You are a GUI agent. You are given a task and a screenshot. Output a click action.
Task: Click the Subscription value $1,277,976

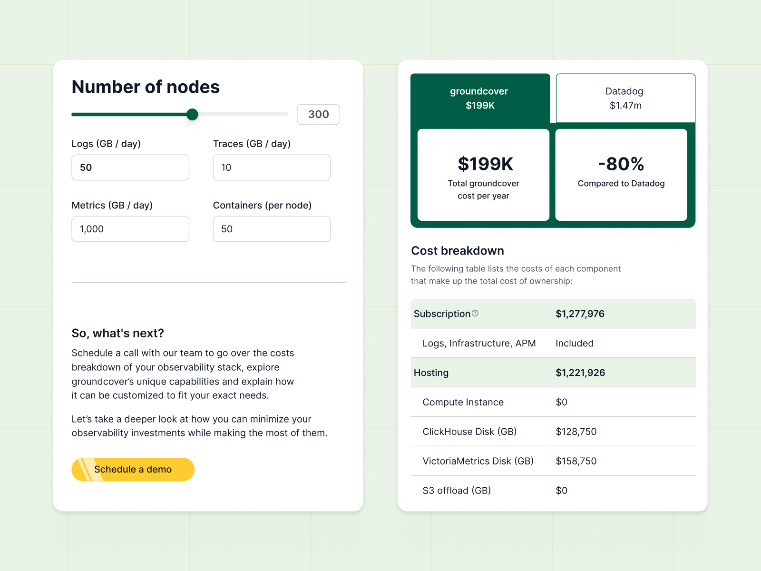click(580, 314)
